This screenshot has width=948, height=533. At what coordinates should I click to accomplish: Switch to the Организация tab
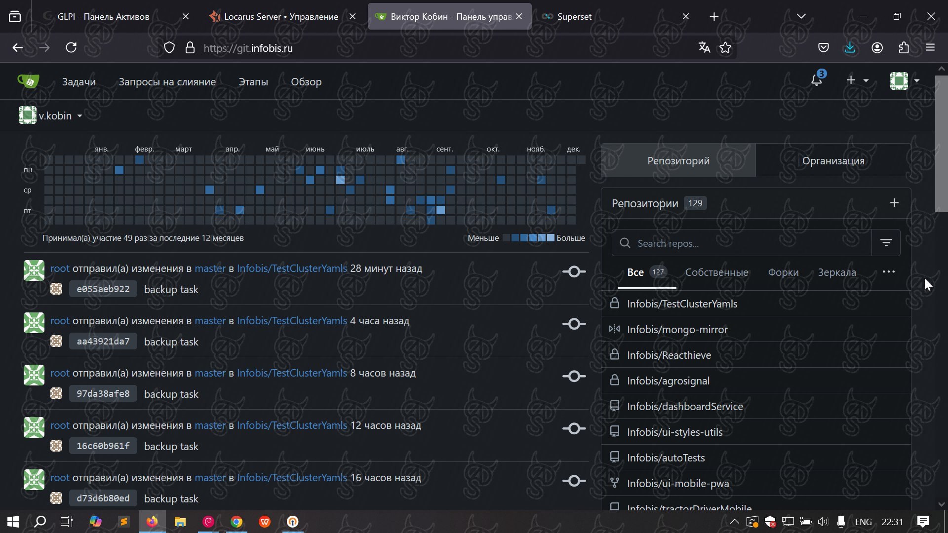pyautogui.click(x=833, y=160)
